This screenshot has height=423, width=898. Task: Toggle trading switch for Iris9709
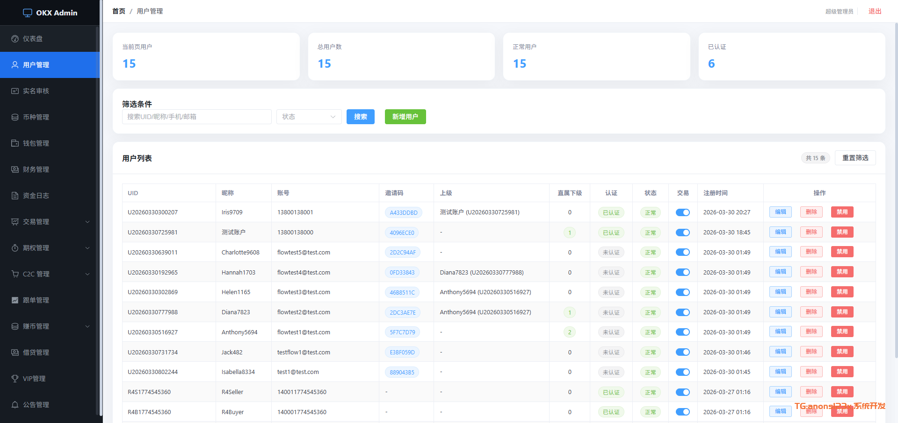pyautogui.click(x=682, y=212)
